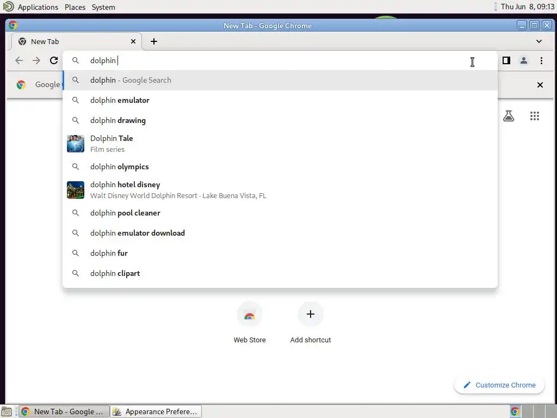Pick the "dolphin pool cleaner" suggestion
Screen dimensions: 557x418
pos(280,213)
